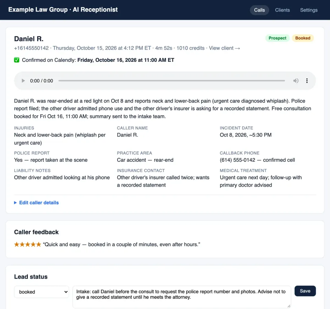Click the Example Law Group header title

(63, 10)
